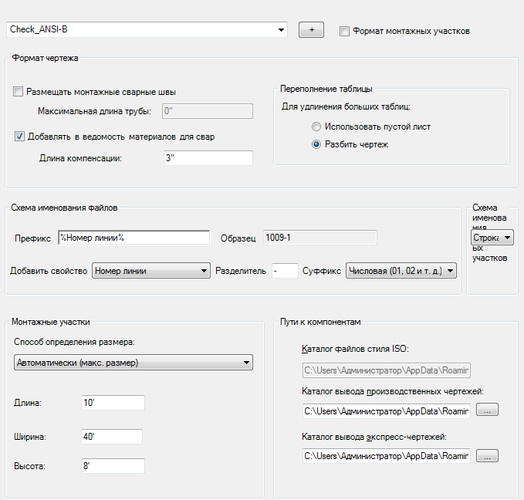The height and width of the screenshot is (500, 524).
Task: Click the Разделитель input box
Action: (285, 271)
